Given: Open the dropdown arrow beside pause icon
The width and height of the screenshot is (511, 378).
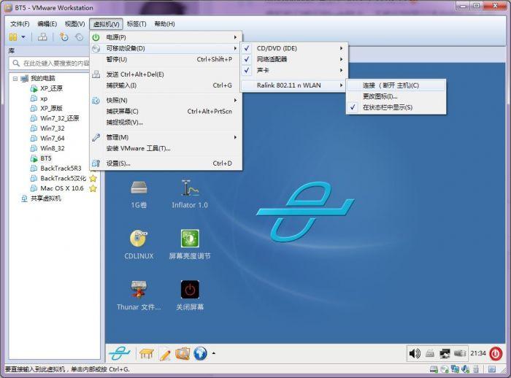Looking at the screenshot, I should pyautogui.click(x=23, y=37).
